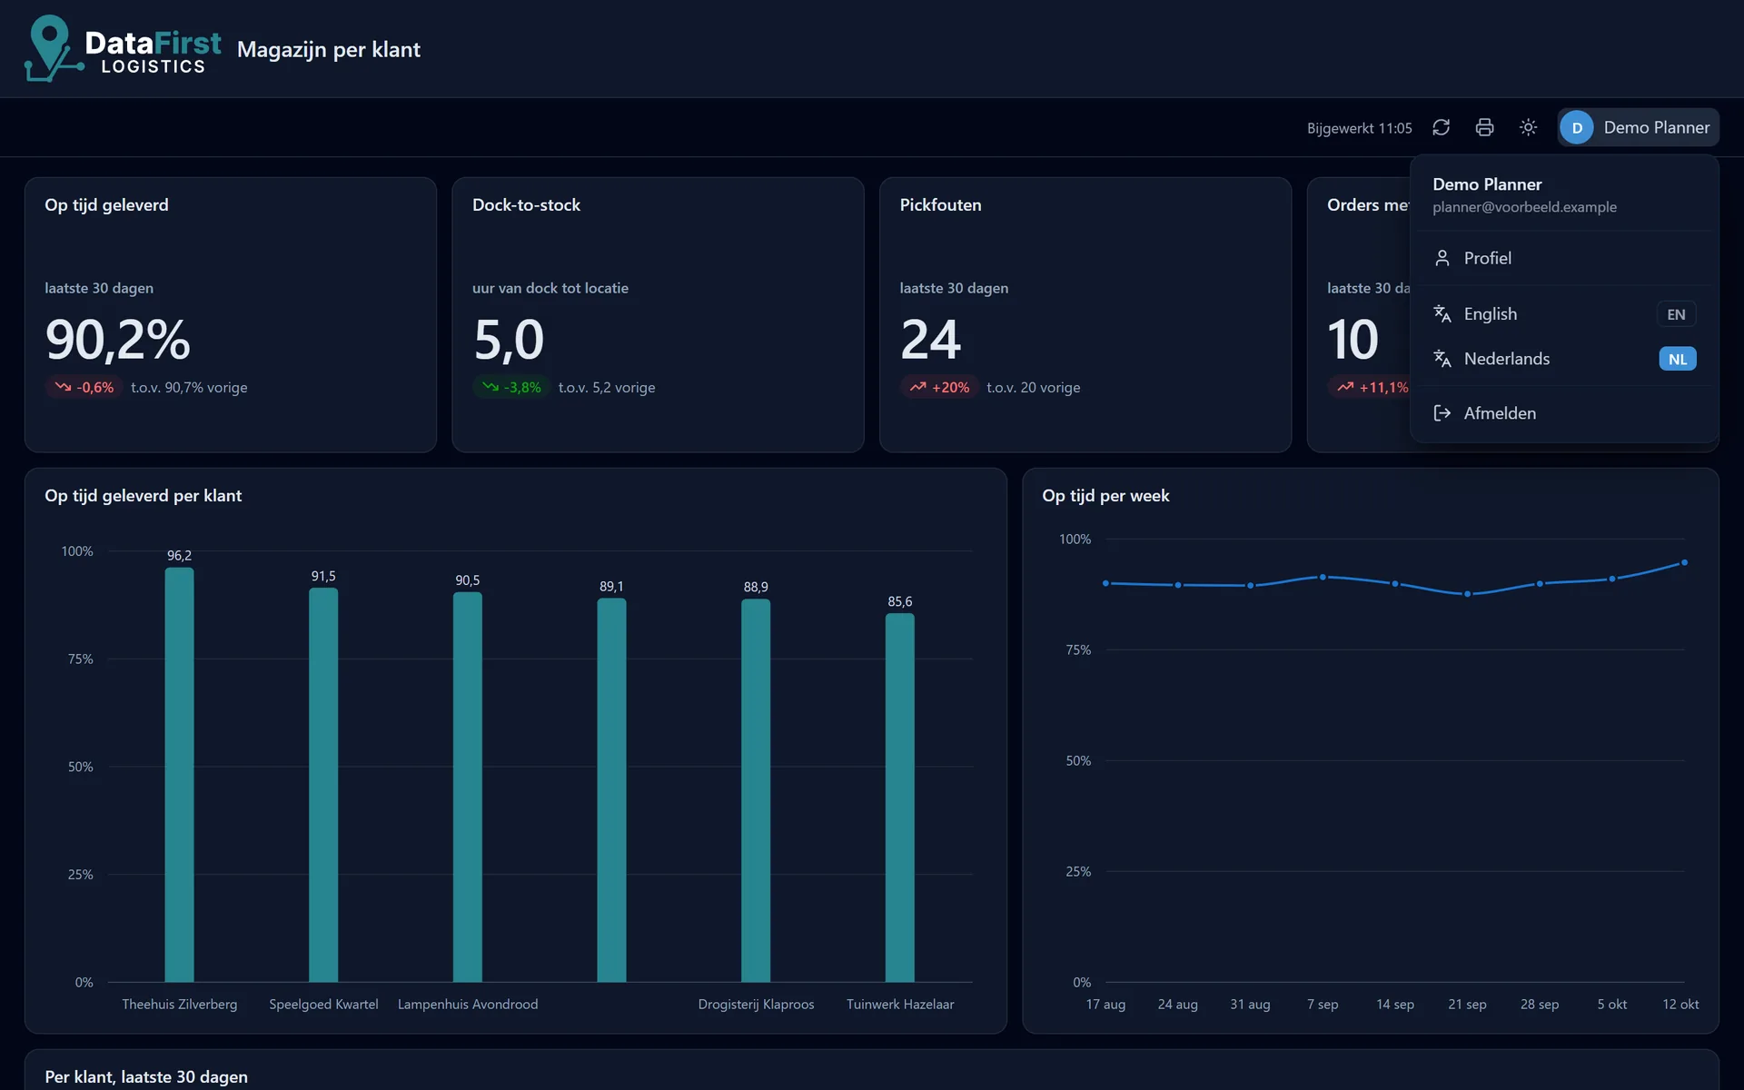Click the t.o.v. 5,2 vorige text
The image size is (1744, 1090).
tap(607, 387)
